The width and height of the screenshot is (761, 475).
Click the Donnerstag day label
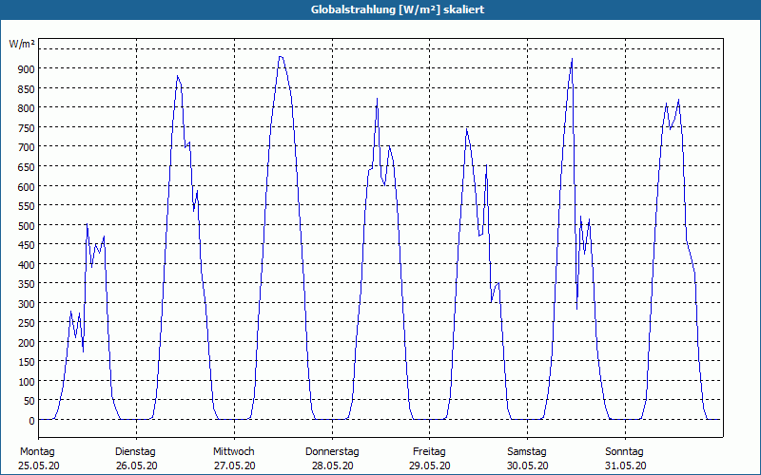[x=332, y=452]
